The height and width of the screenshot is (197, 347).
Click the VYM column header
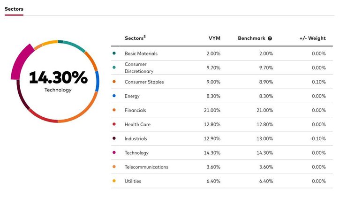coord(214,38)
